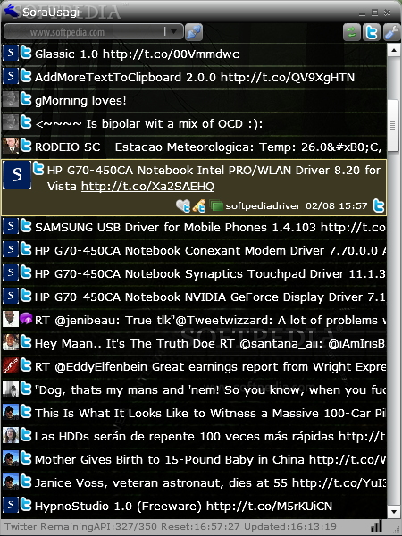The height and width of the screenshot is (536, 402).
Task: Select the Mother Gives Birth to 15-Pound Baby tweet
Action: click(x=194, y=460)
